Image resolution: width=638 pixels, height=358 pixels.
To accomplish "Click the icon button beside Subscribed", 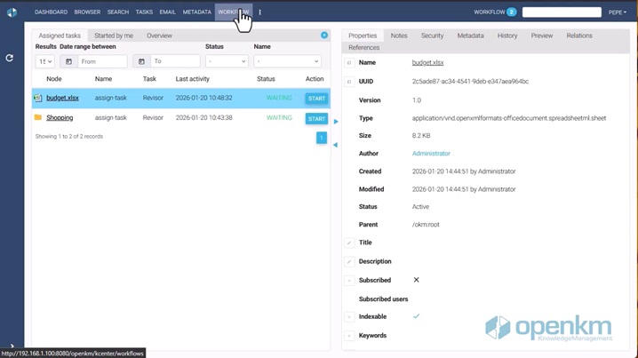I will 349,281.
